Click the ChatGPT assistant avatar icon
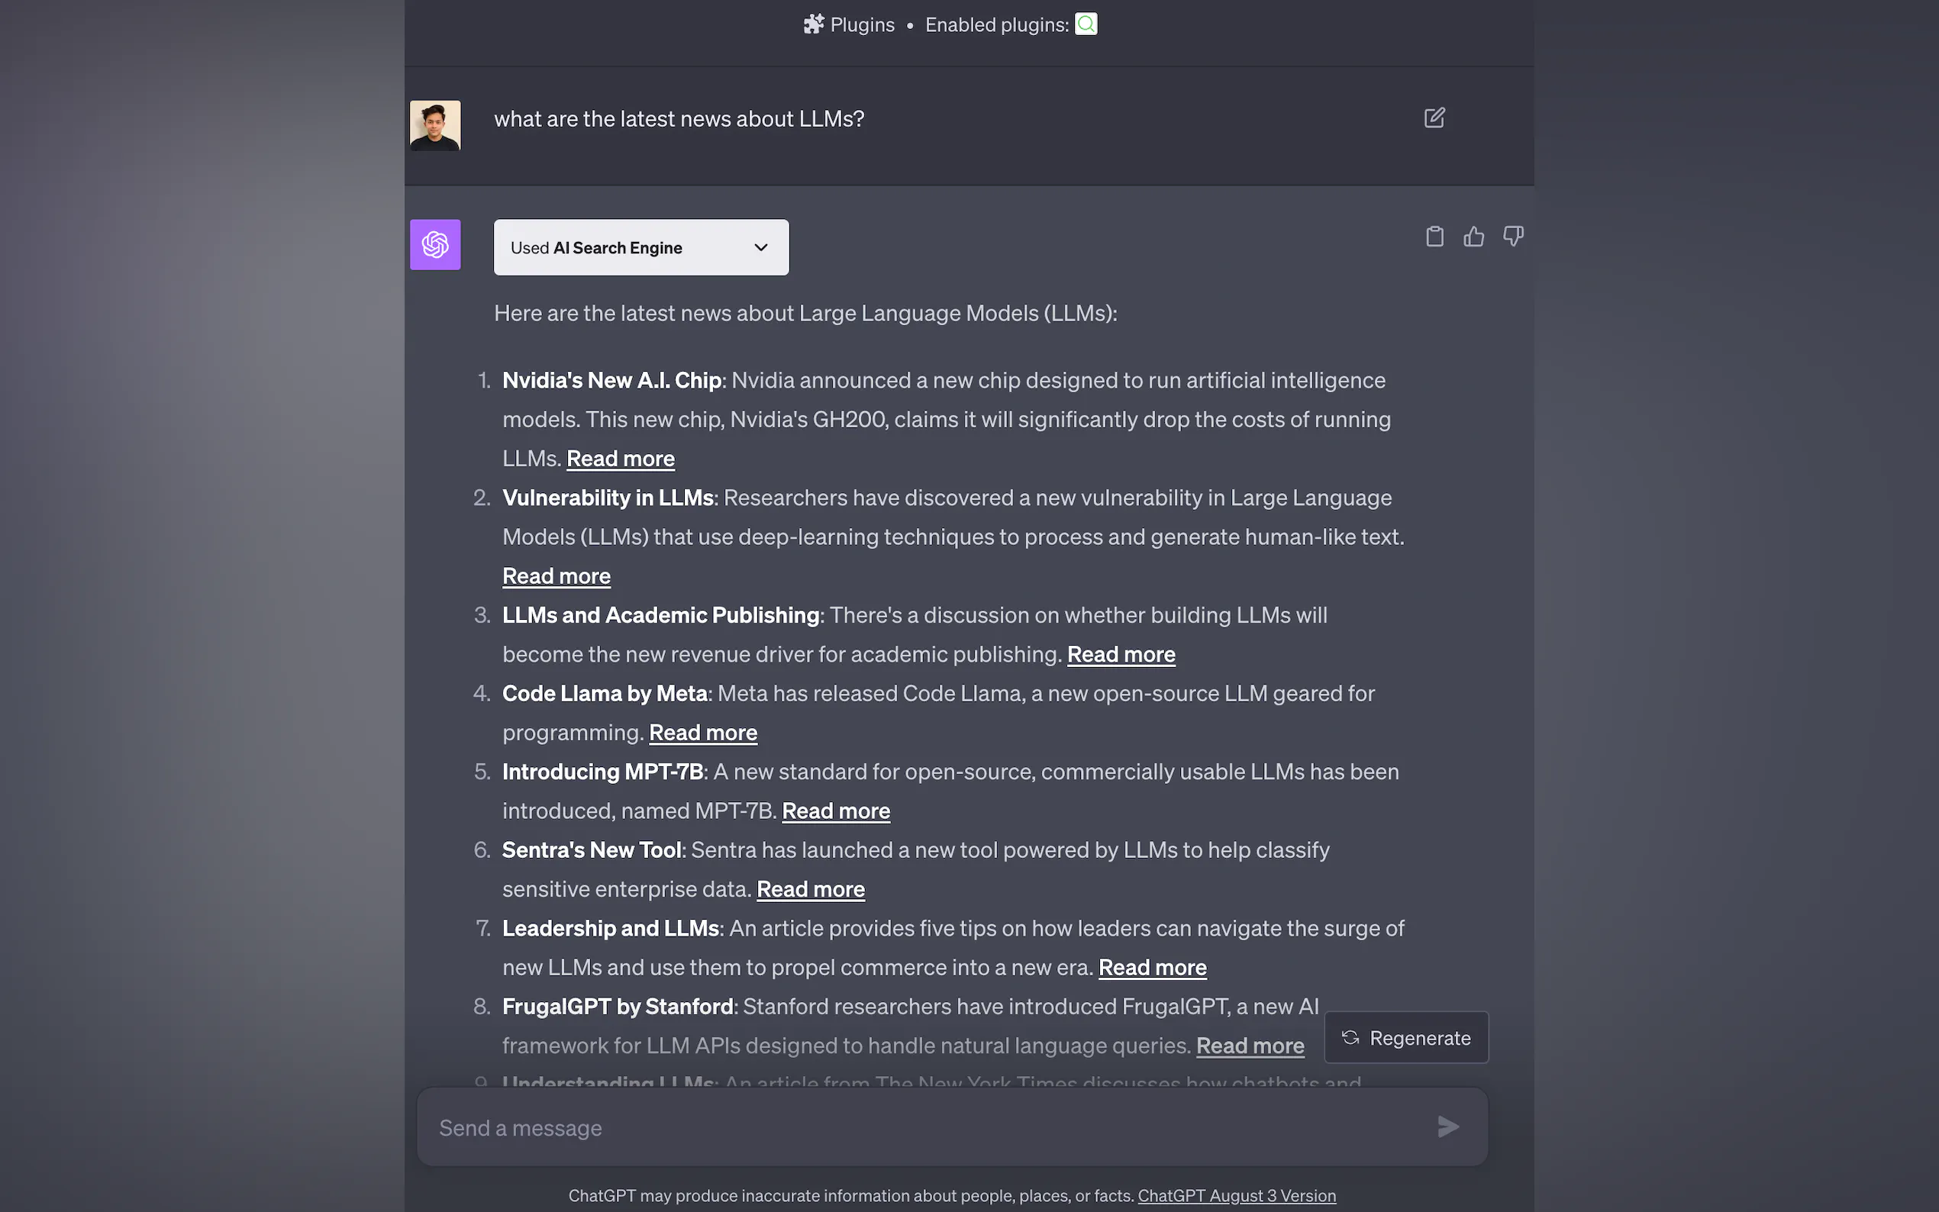Image resolution: width=1939 pixels, height=1212 pixels. point(435,244)
